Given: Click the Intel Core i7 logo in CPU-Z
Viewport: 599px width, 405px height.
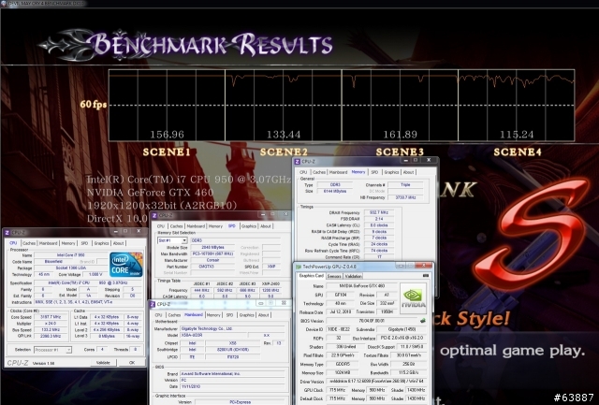Looking at the screenshot, I should (125, 265).
